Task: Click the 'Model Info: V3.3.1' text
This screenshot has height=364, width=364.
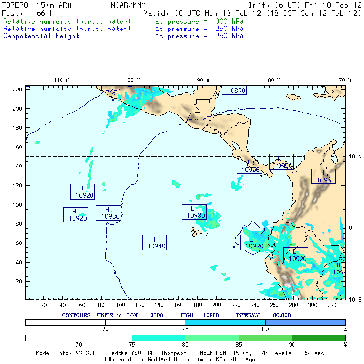Action: point(65,353)
